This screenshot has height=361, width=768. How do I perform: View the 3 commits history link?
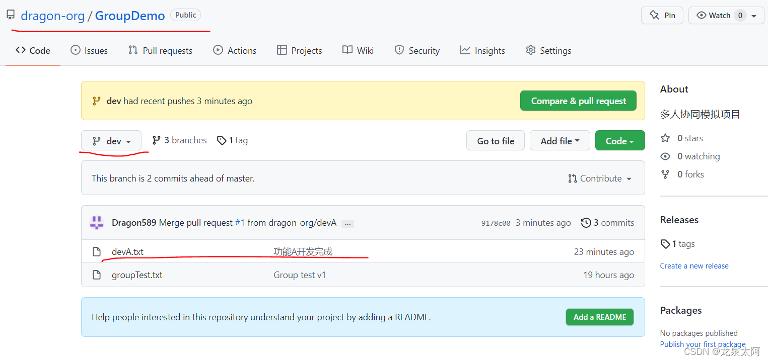(x=608, y=223)
